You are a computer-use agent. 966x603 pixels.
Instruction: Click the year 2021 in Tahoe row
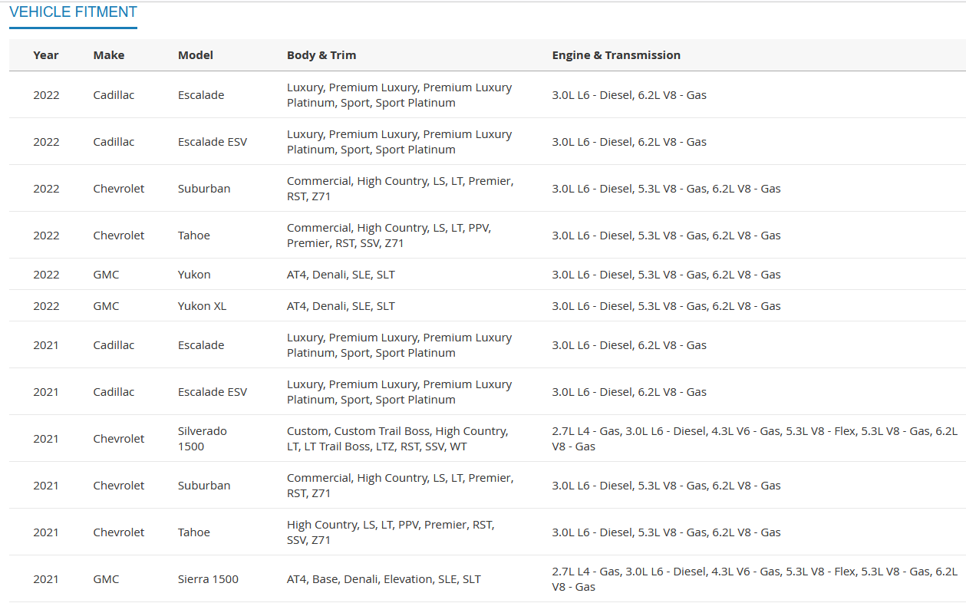point(46,532)
